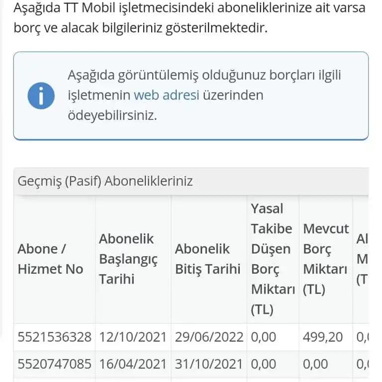Screen dimensions: 382x382
Task: Click the "Abonelik Başlangıç Tarihi" column header
Action: pyautogui.click(x=128, y=259)
